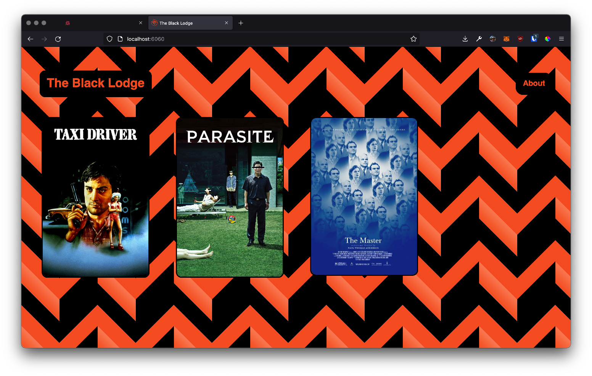Switch to the first tab with red favicon
Viewport: 592px width, 376px height.
[105, 23]
